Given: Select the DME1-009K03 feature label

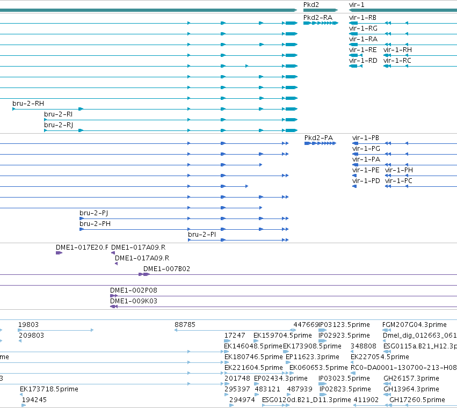Looking at the screenshot, I should 134,301.
